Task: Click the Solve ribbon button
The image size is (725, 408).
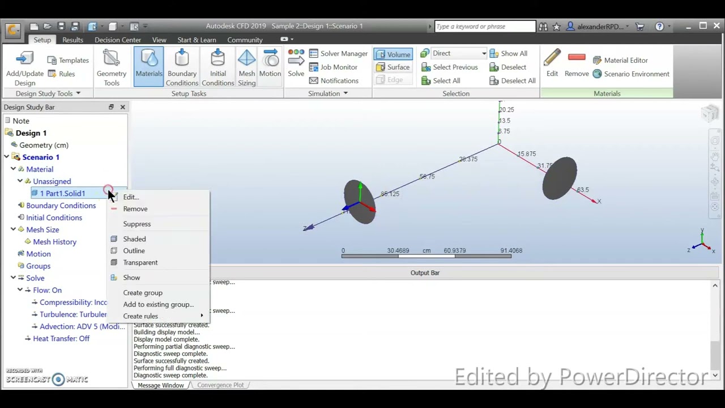Action: 296,63
